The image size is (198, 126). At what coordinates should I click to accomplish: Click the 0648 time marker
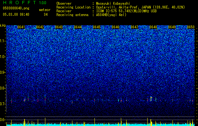point(153,27)
